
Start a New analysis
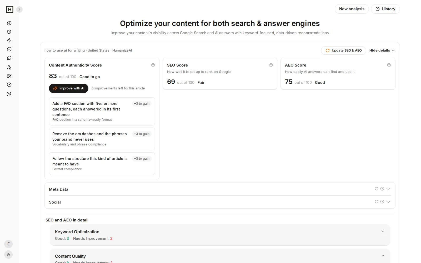(352, 9)
